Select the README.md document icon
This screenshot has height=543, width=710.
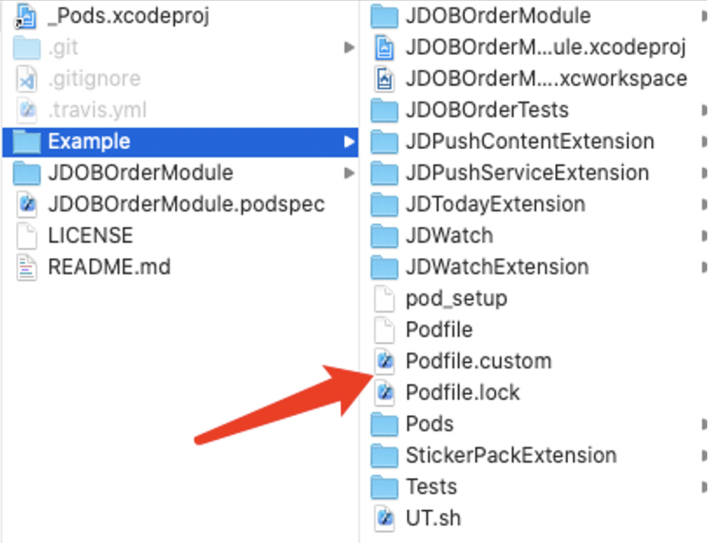tap(27, 267)
